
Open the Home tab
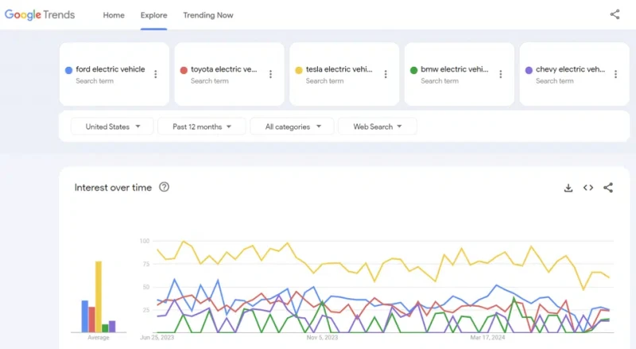(x=114, y=15)
